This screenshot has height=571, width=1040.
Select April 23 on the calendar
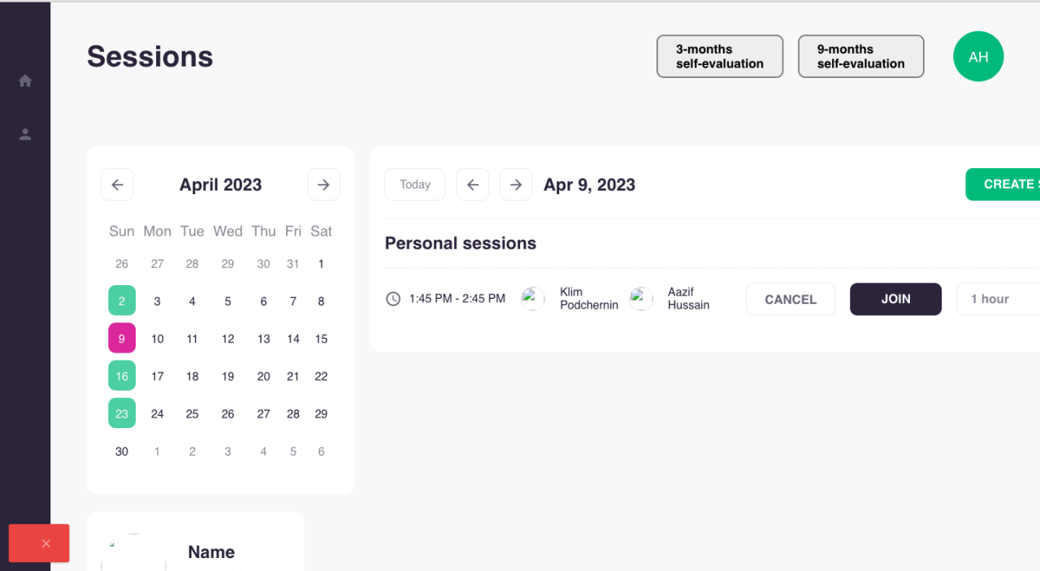tap(122, 413)
